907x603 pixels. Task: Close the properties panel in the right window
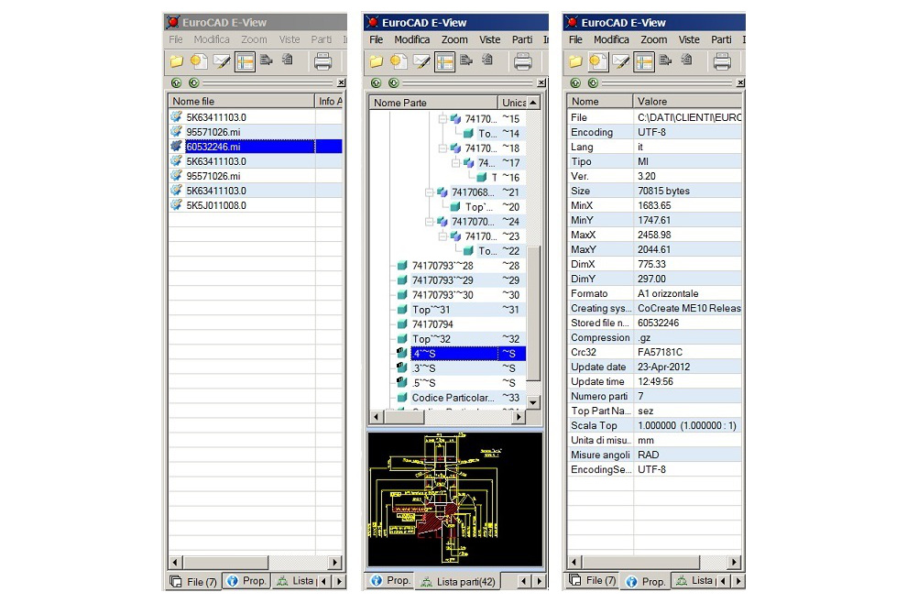[x=740, y=82]
